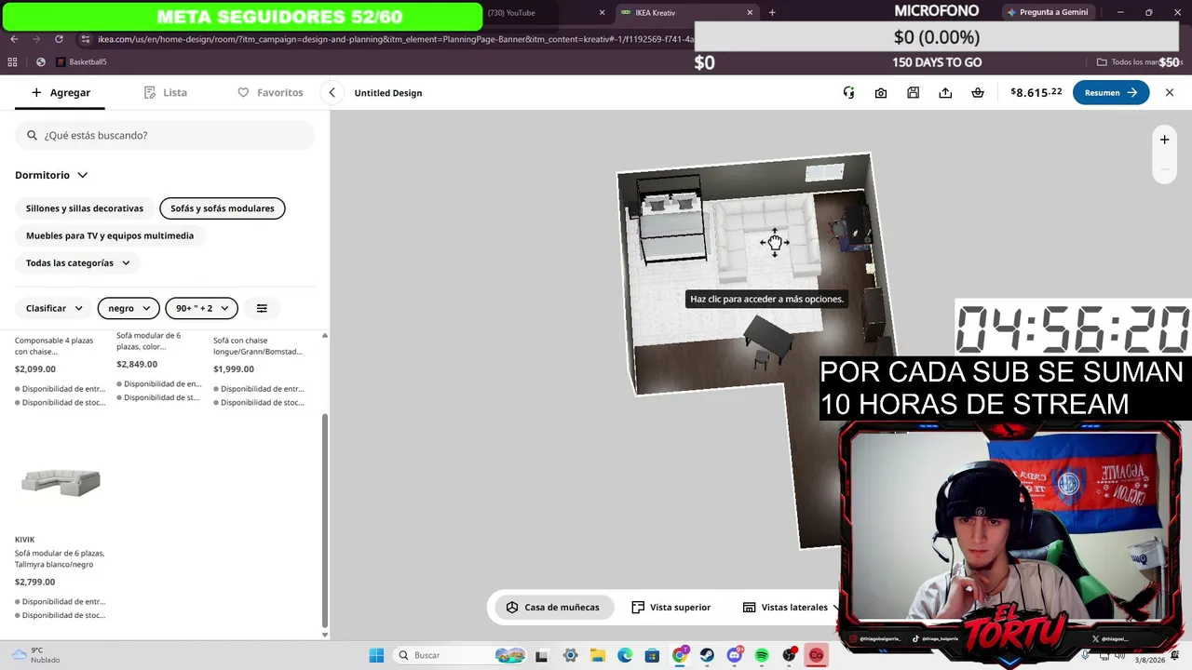This screenshot has height=670, width=1192.
Task: Expand the Dormitorio room dropdown
Action: (51, 175)
